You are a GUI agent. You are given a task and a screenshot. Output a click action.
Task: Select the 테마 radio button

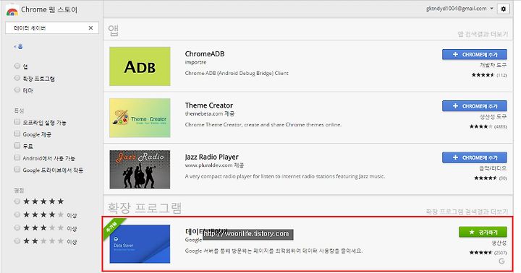pyautogui.click(x=17, y=90)
